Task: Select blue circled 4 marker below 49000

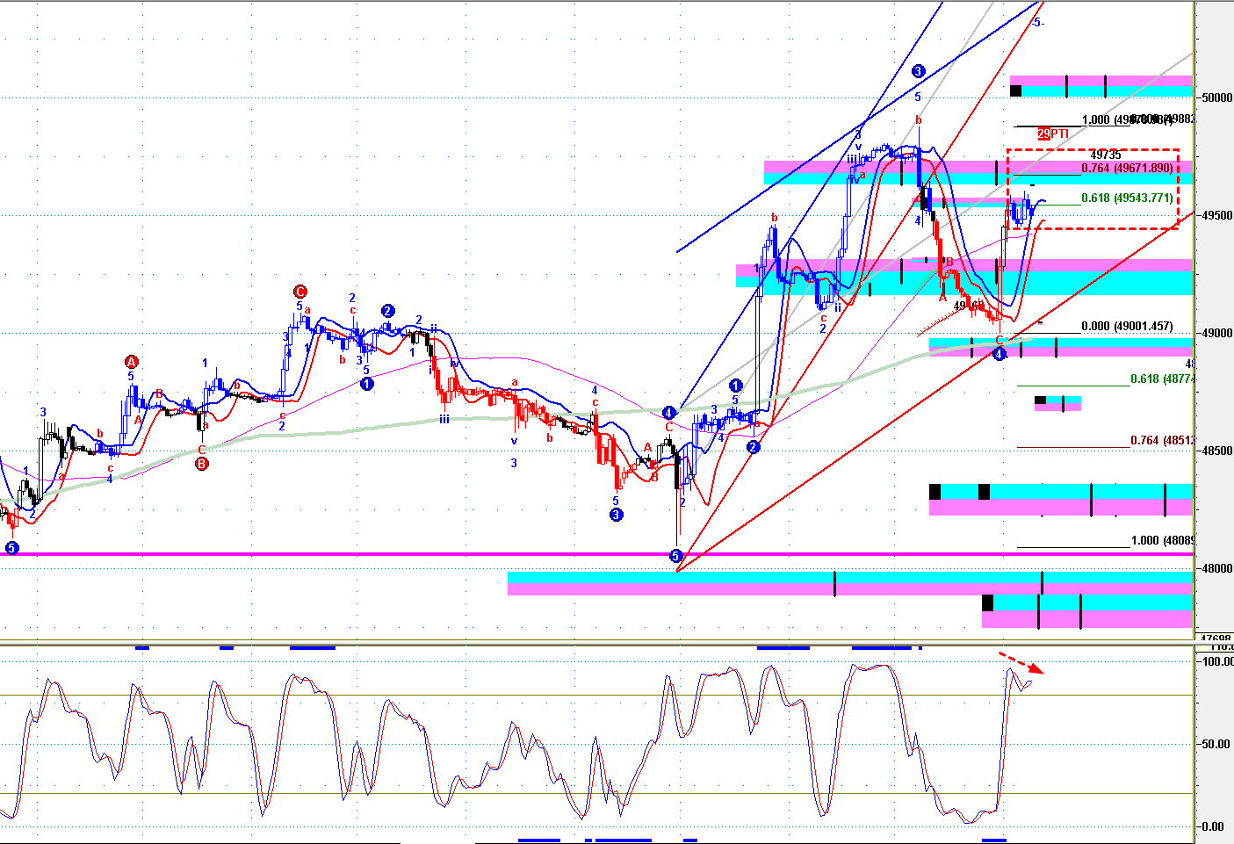Action: coord(999,354)
